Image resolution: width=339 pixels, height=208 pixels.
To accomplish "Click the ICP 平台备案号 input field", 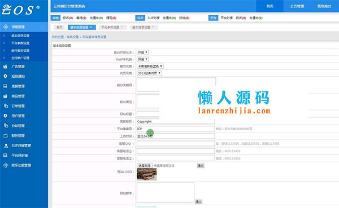I will click(x=176, y=129).
